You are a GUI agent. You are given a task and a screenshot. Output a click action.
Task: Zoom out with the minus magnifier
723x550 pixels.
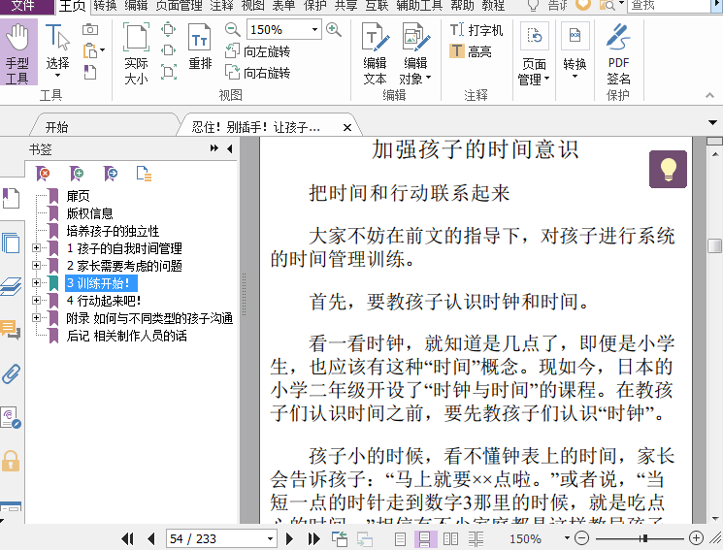tap(232, 30)
